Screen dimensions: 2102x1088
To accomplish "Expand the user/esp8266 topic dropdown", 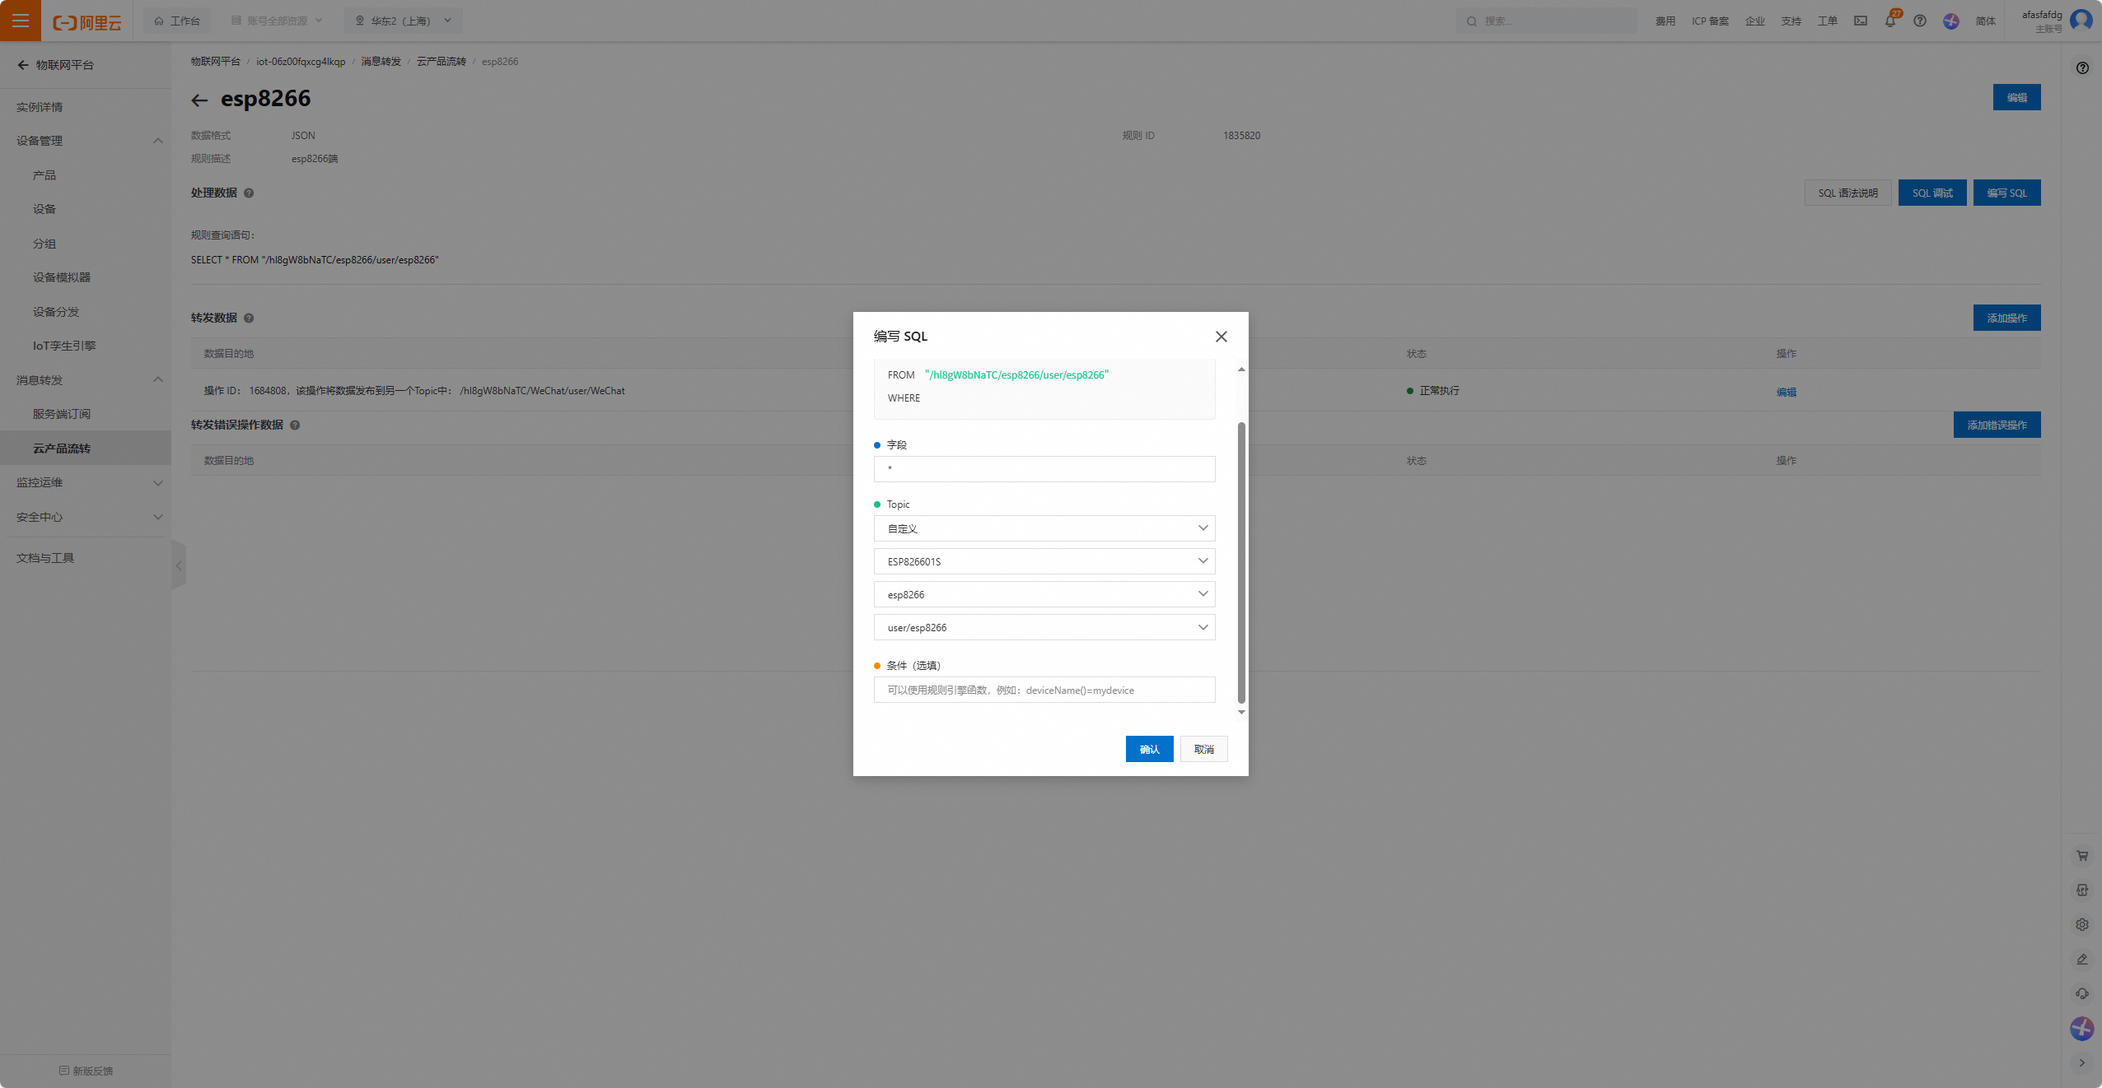I will tap(1044, 627).
